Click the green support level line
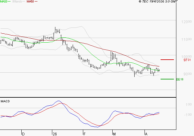Screen dimensions: 194x136 [x=167, y=79]
